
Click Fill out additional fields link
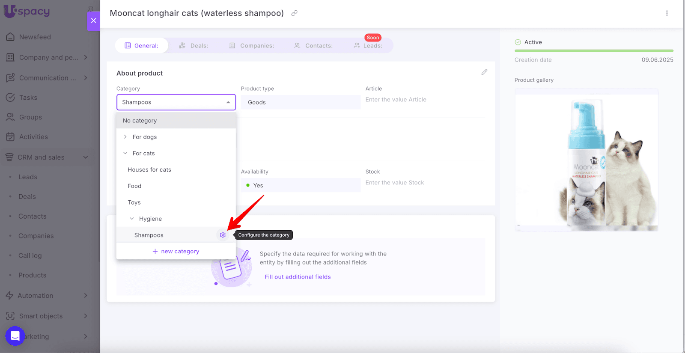(x=298, y=277)
